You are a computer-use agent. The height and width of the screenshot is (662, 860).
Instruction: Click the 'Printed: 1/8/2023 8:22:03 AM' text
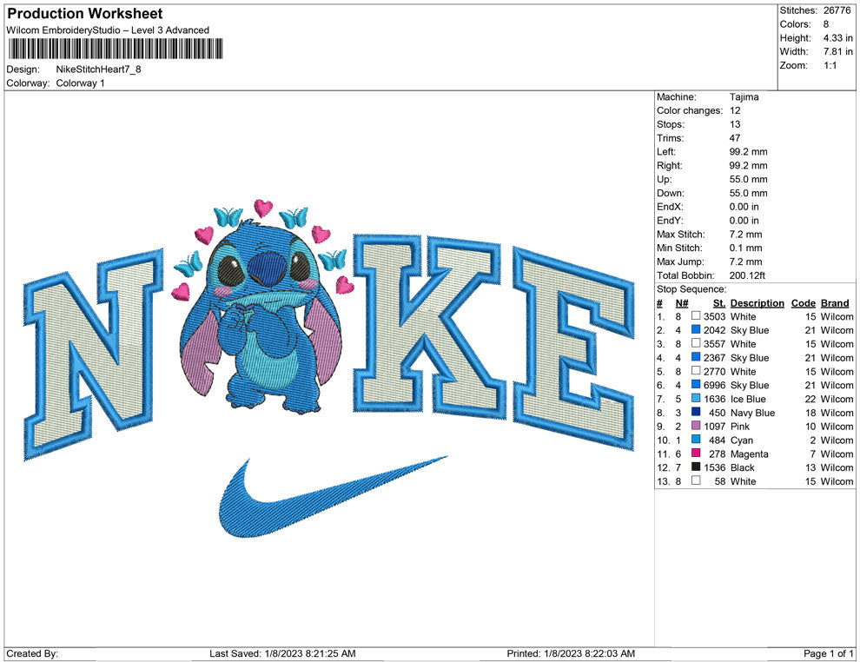[571, 653]
